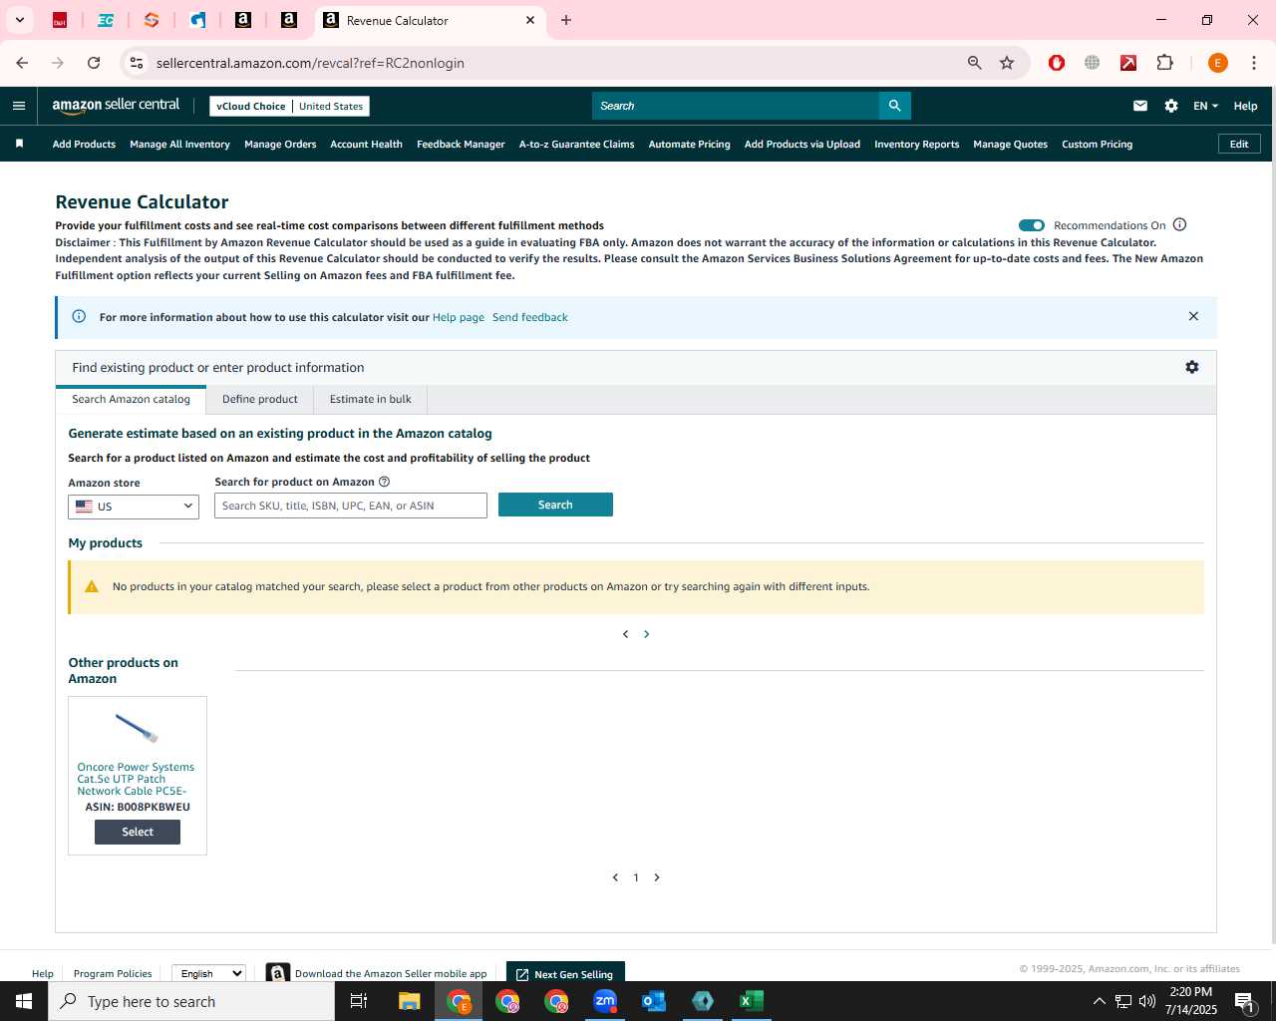Navigate back in browser
1276x1021 pixels.
pyautogui.click(x=22, y=63)
